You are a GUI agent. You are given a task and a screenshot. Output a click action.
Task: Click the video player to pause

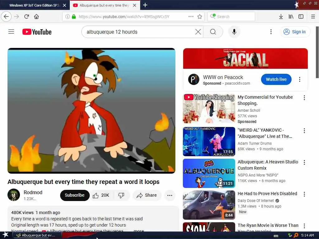(x=91, y=111)
